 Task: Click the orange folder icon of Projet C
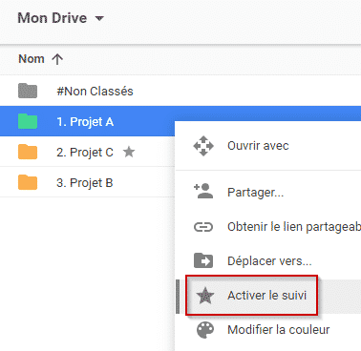[x=28, y=152]
